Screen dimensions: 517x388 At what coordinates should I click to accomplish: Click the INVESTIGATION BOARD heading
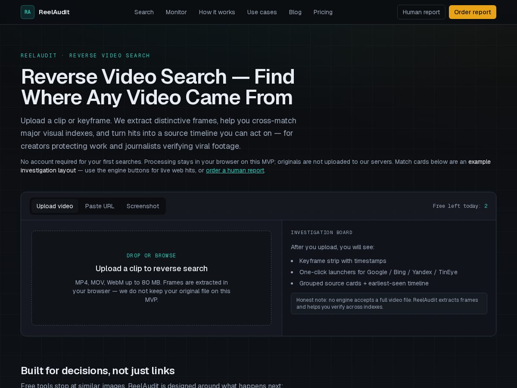tap(321, 232)
